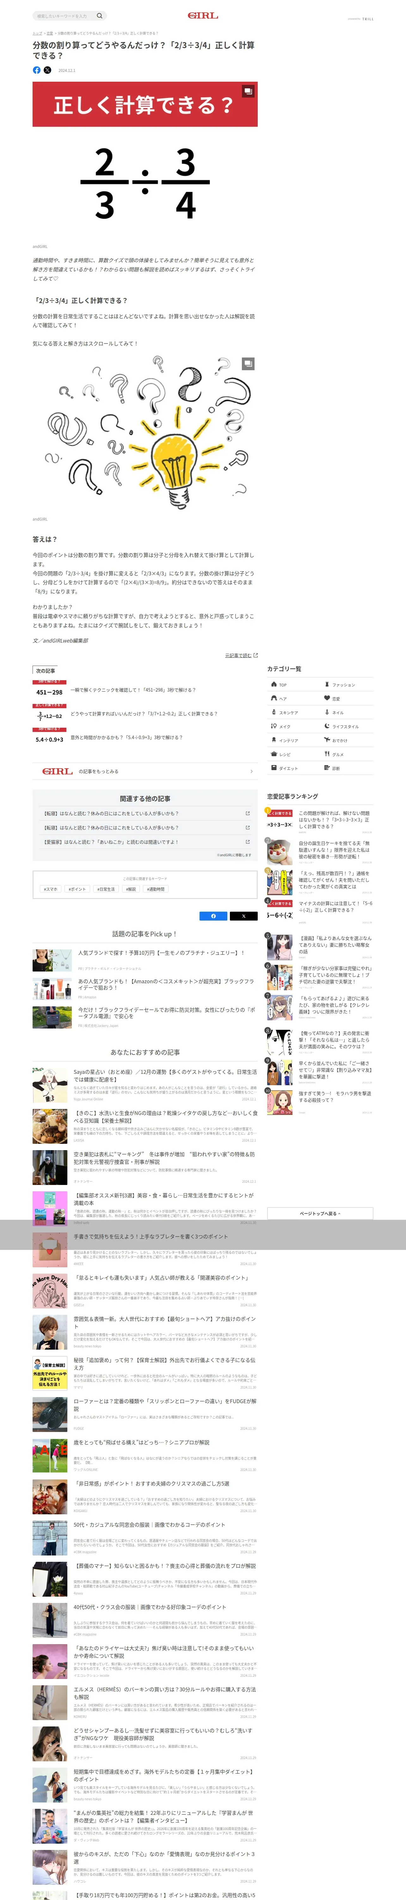Click the 恋愛 breadcrumb link
The width and height of the screenshot is (406, 1900).
pos(49,33)
